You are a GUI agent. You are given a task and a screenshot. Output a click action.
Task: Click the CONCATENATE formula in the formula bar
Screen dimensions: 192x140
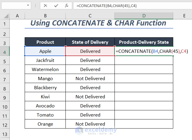106,6
